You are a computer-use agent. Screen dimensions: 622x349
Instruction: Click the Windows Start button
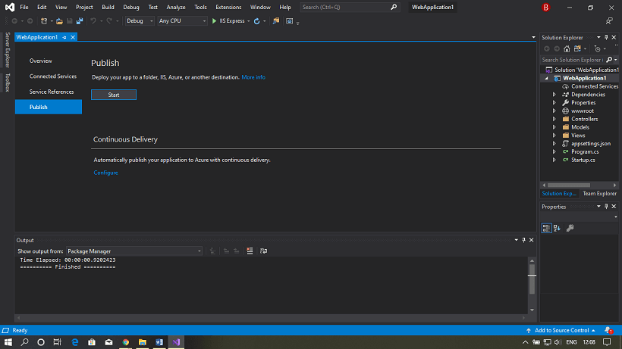point(8,342)
